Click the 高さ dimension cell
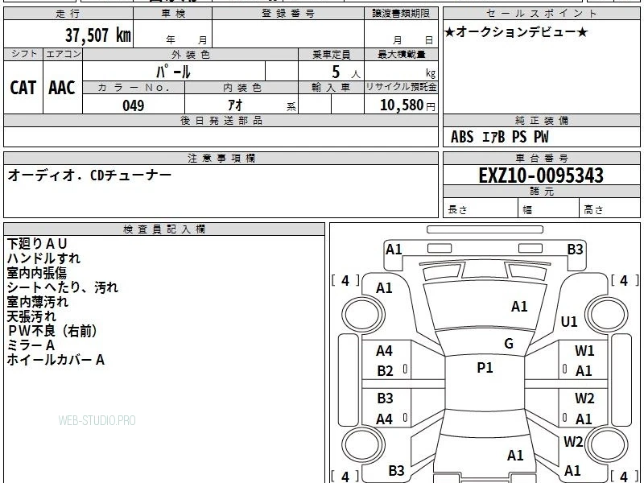This screenshot has height=483, width=644. click(609, 209)
